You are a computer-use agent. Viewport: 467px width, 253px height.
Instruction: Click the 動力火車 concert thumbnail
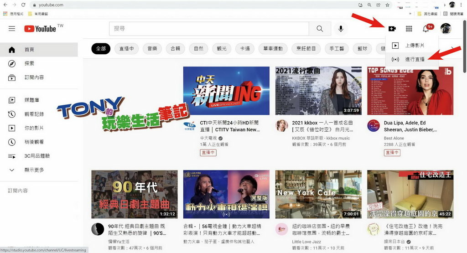[226, 194]
